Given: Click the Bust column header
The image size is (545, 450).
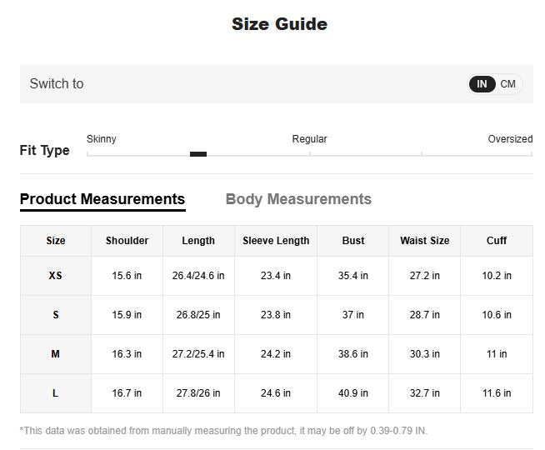Looking at the screenshot, I should (353, 241).
